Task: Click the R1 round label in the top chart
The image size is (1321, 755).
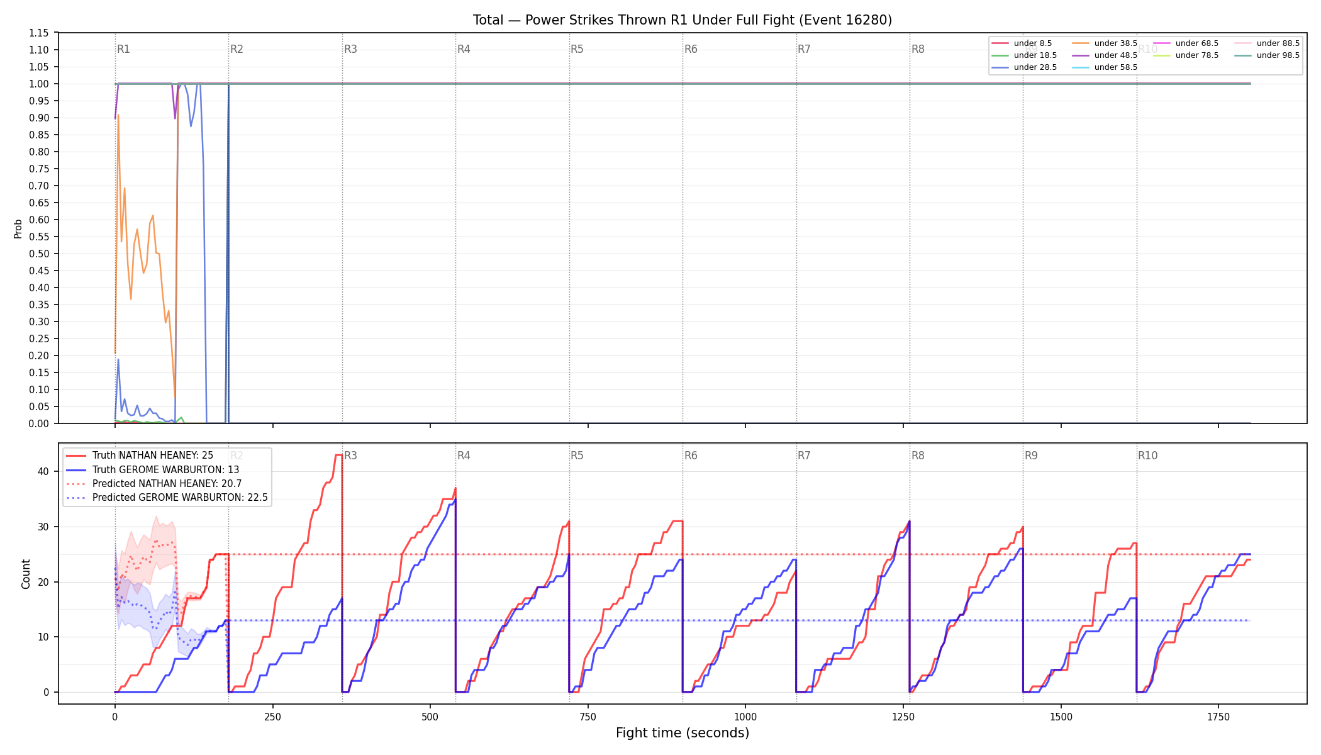Action: tap(123, 49)
